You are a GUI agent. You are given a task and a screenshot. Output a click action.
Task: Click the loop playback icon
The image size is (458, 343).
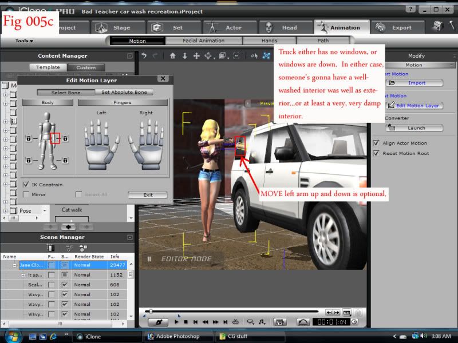coord(235,322)
